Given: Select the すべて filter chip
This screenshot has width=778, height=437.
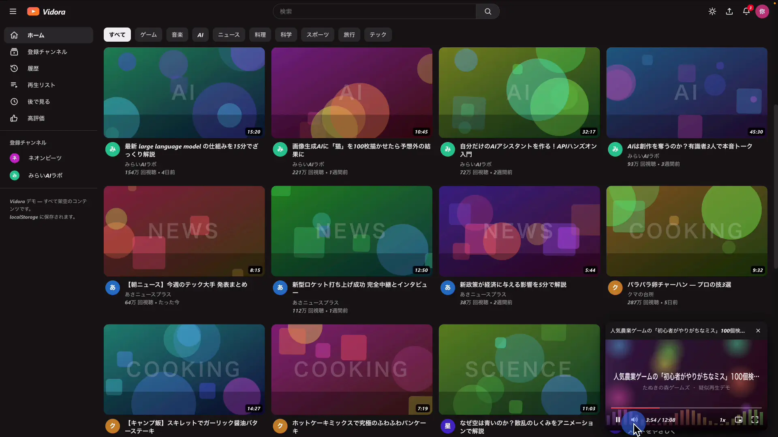Looking at the screenshot, I should [x=117, y=35].
